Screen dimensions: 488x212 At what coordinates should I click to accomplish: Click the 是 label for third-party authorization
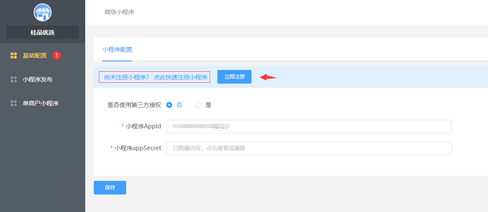coord(208,105)
